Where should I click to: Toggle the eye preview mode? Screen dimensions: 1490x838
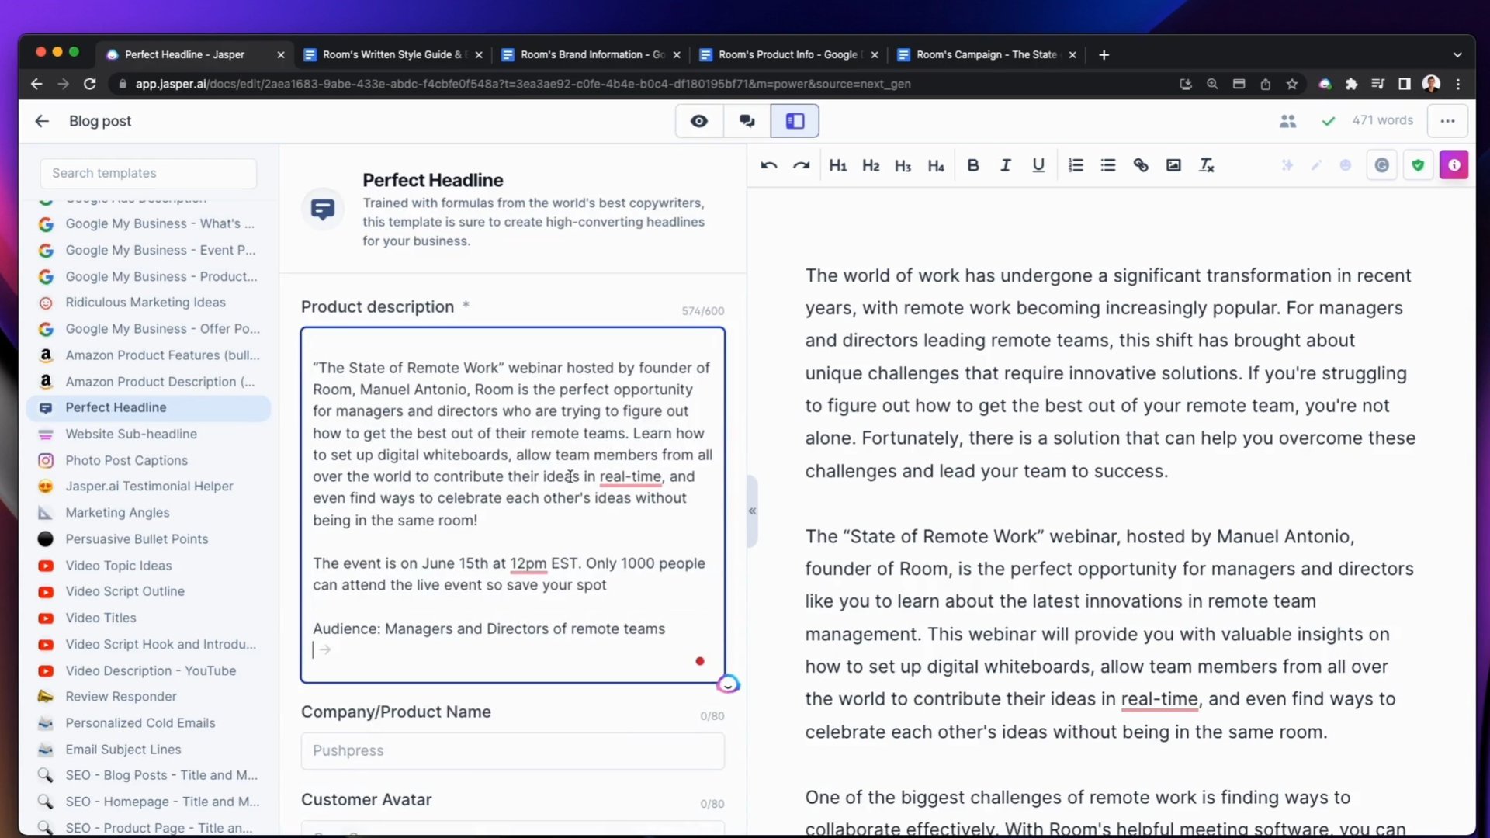click(x=699, y=121)
